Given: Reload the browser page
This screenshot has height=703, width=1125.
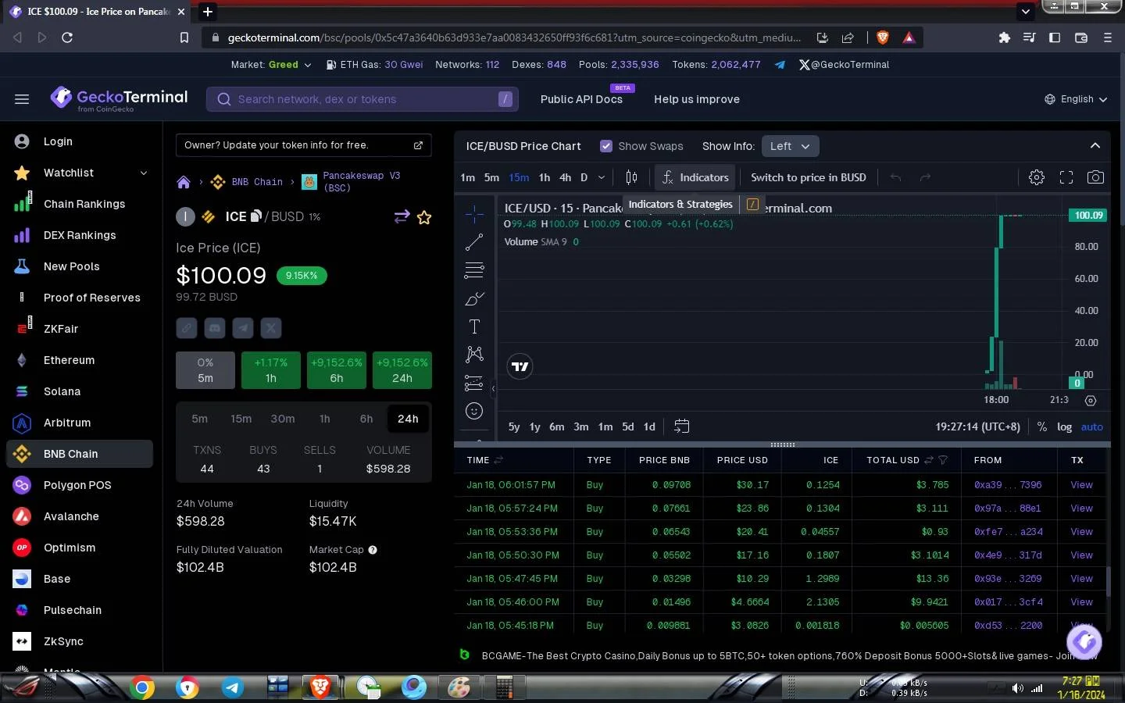Looking at the screenshot, I should pos(67,37).
